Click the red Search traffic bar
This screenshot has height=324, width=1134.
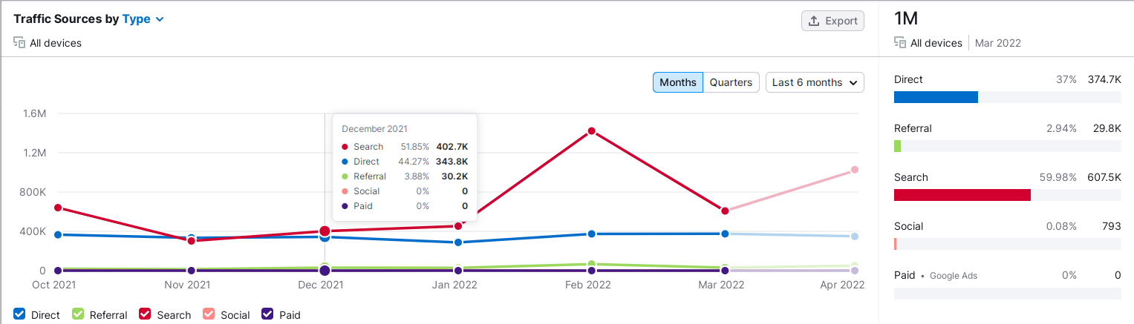[962, 195]
